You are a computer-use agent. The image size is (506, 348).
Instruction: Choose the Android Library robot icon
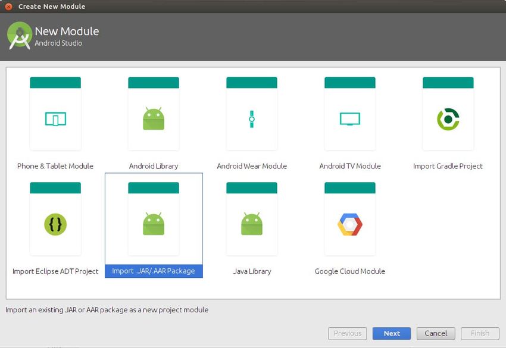[154, 118]
